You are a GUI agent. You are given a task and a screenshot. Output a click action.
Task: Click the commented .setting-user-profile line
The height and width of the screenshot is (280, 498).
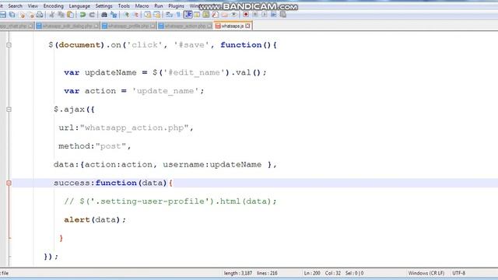170,201
